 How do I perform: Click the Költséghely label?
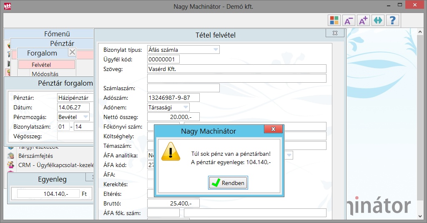point(118,136)
